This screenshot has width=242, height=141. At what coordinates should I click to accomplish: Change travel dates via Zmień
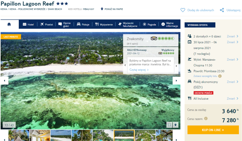[x=233, y=42]
